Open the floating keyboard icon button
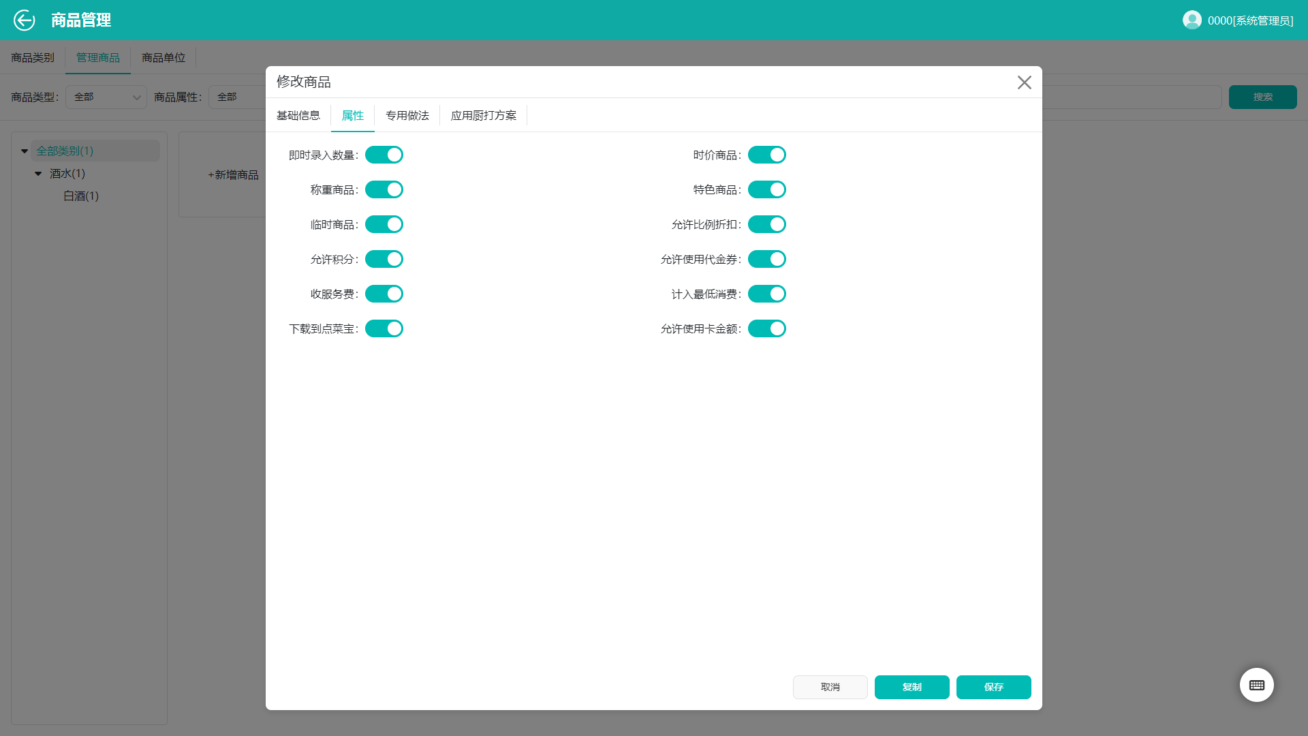 (1257, 685)
